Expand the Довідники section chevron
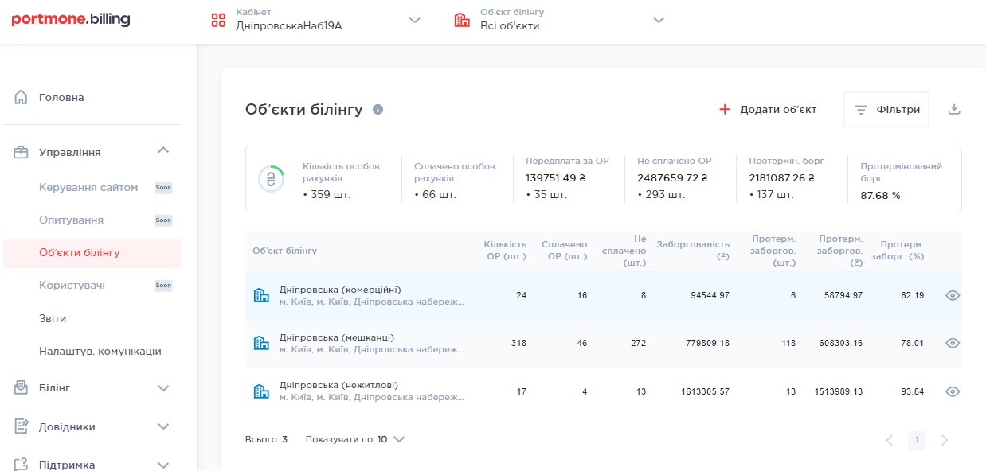986x471 pixels. (x=163, y=427)
